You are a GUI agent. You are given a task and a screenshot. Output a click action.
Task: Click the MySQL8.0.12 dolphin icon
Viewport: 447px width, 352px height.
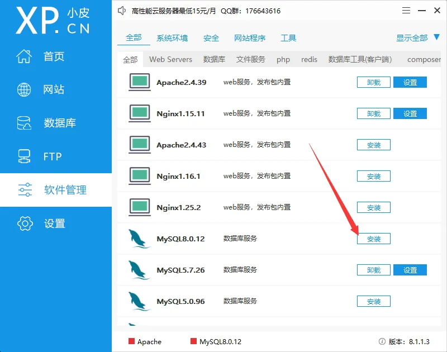coord(139,239)
